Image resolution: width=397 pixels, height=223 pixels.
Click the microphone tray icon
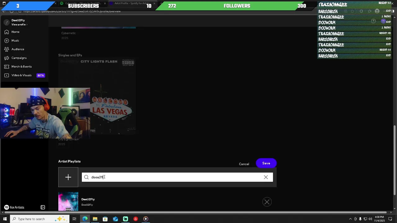pos(360,219)
